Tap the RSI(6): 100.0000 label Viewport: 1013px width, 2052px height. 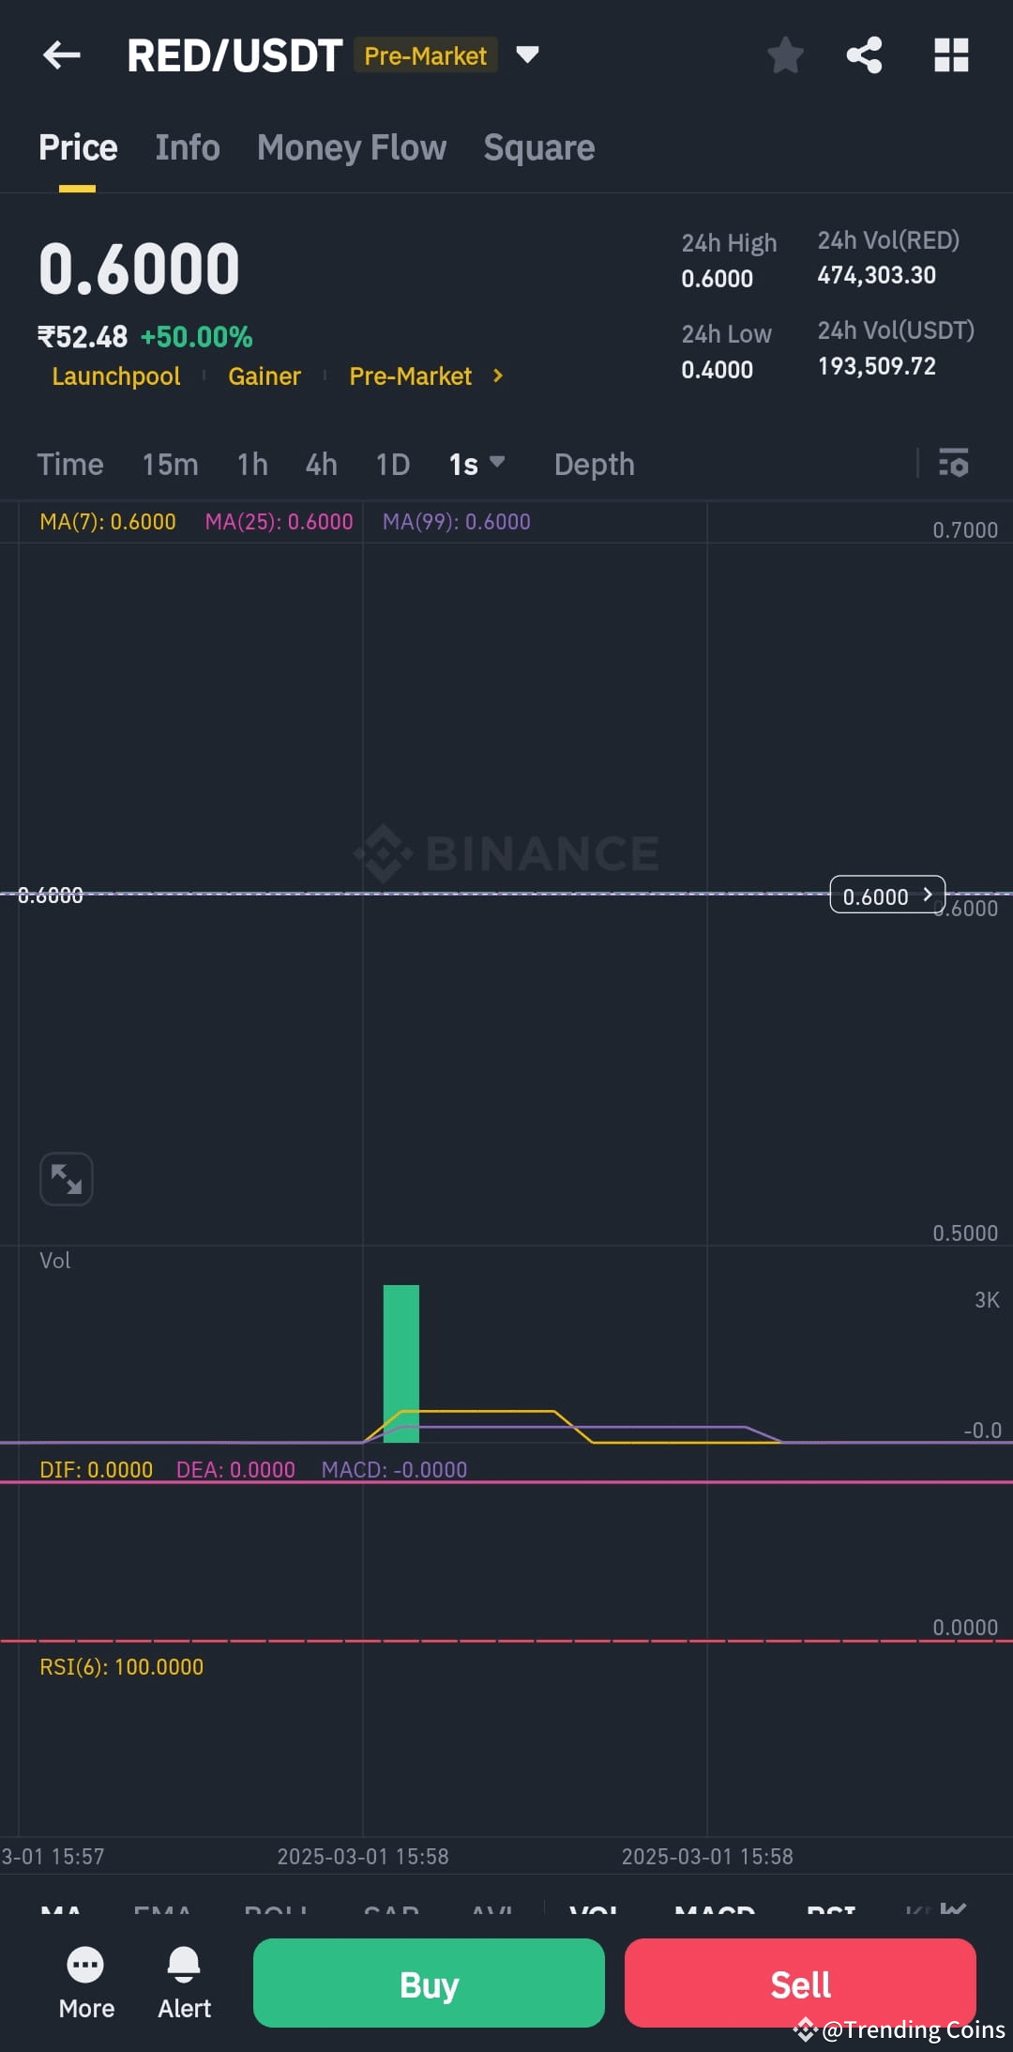click(x=121, y=1667)
